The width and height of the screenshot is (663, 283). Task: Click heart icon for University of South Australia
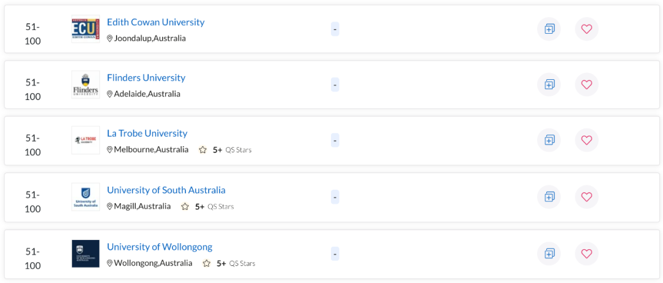[586, 197]
